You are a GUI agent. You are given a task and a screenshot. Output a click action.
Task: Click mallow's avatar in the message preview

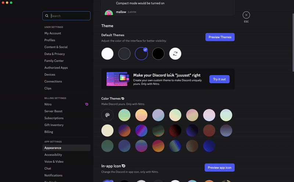click(x=108, y=13)
